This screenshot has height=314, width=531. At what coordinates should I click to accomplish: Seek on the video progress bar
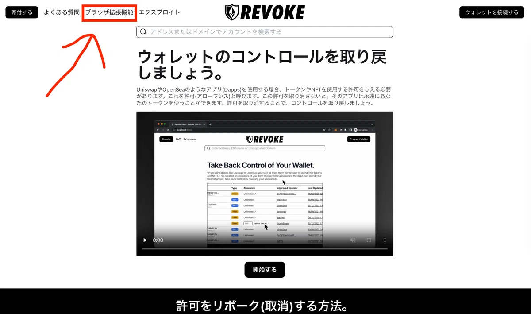(x=265, y=249)
